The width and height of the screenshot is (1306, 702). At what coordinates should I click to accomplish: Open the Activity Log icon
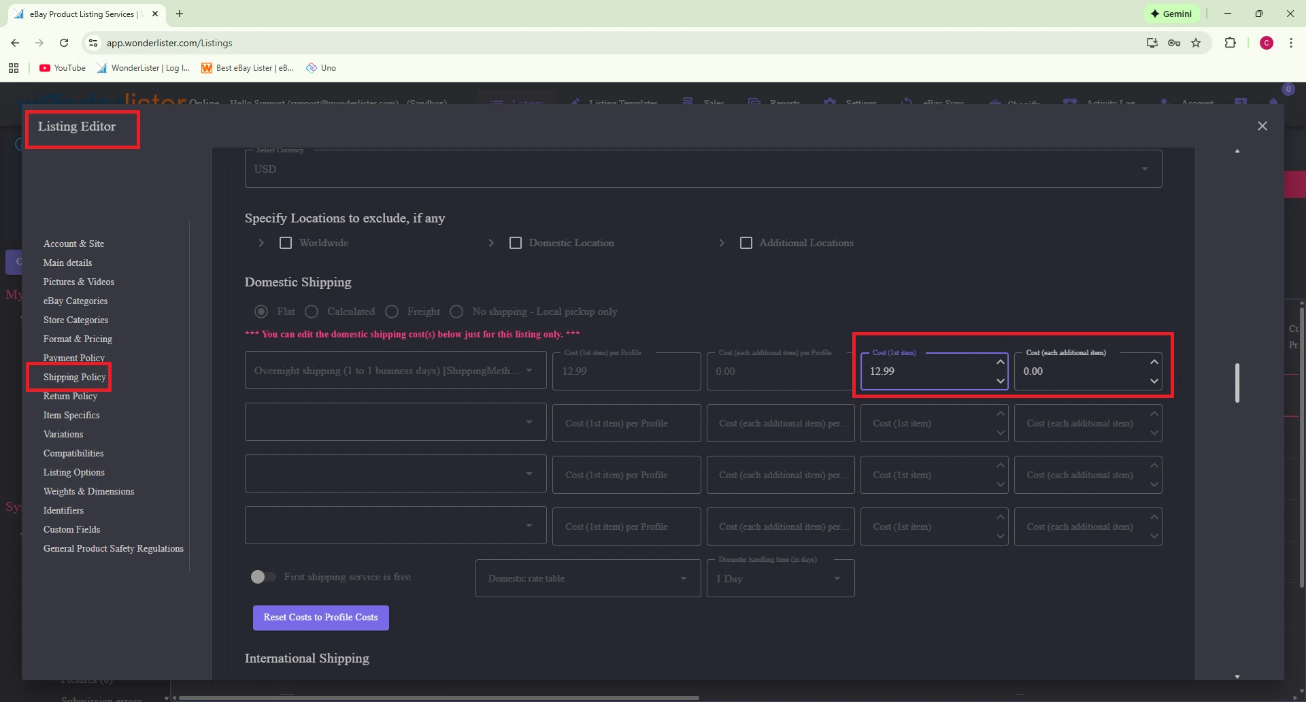[x=1070, y=101]
